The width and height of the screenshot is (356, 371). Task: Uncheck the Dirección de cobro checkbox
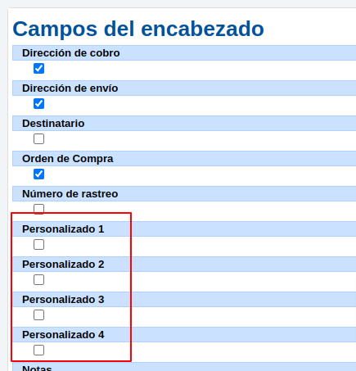pyautogui.click(x=38, y=69)
